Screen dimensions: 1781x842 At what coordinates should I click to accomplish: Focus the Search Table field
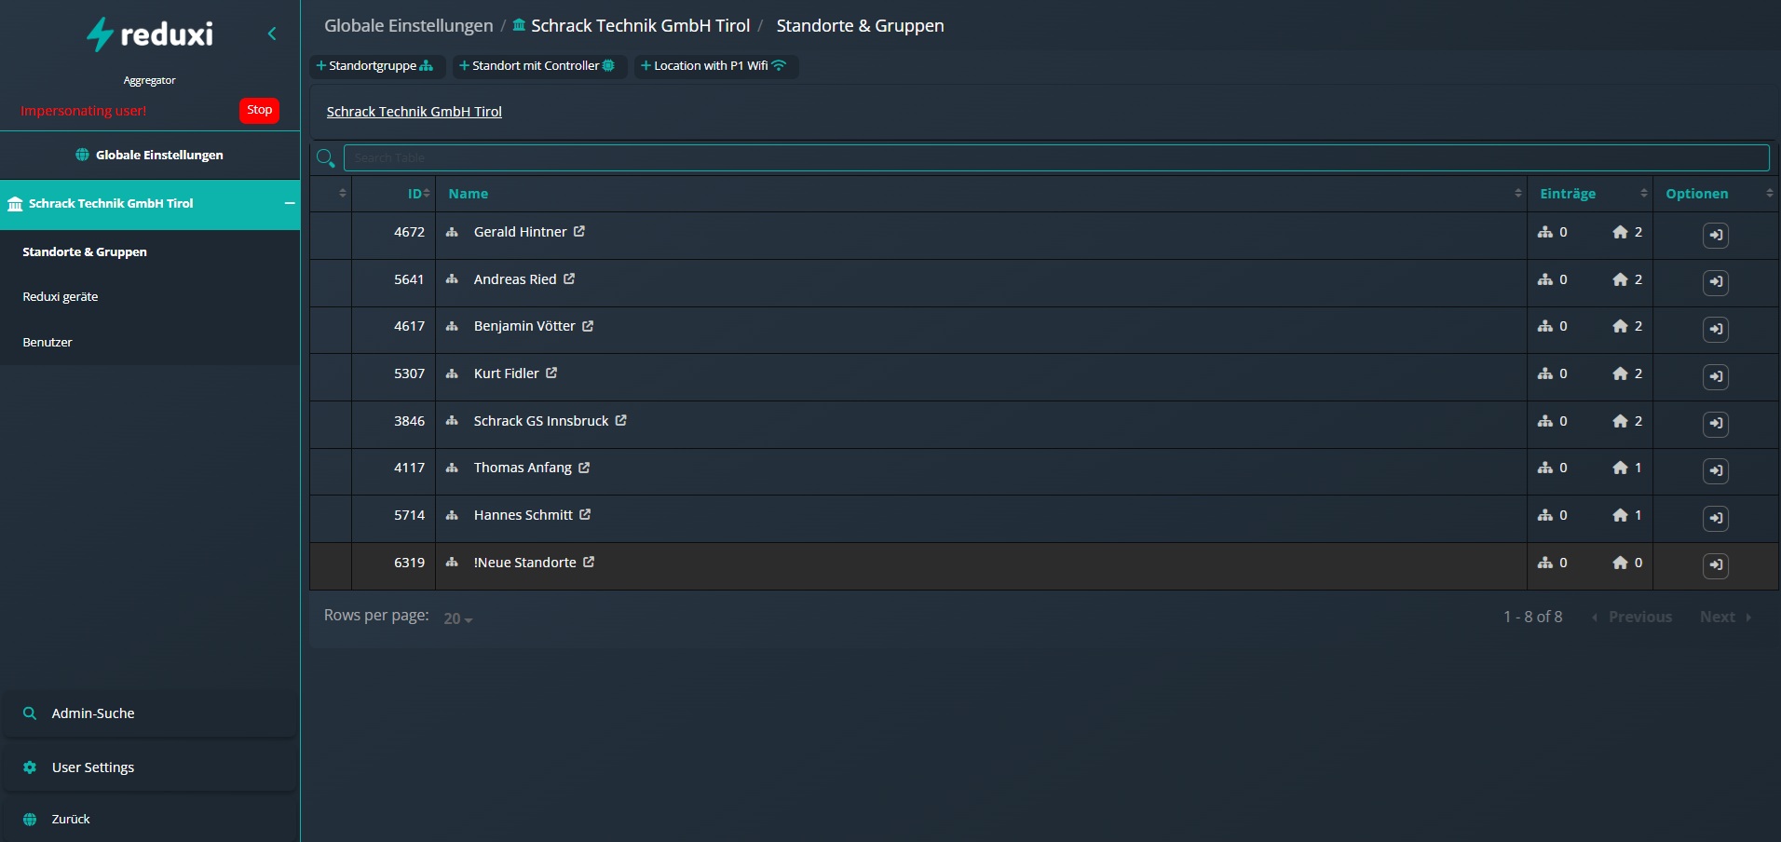[1056, 158]
